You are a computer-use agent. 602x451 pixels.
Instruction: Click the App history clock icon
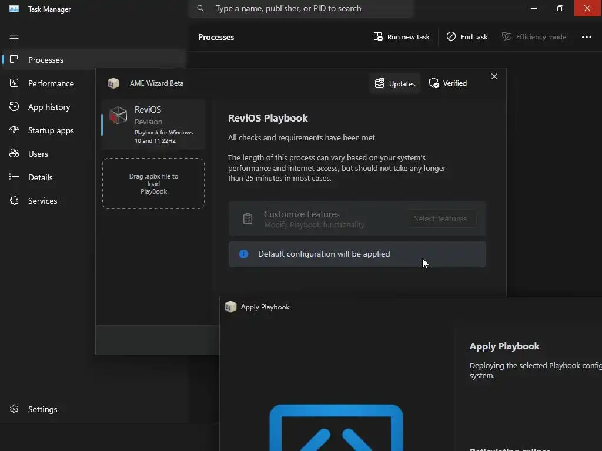coord(14,106)
